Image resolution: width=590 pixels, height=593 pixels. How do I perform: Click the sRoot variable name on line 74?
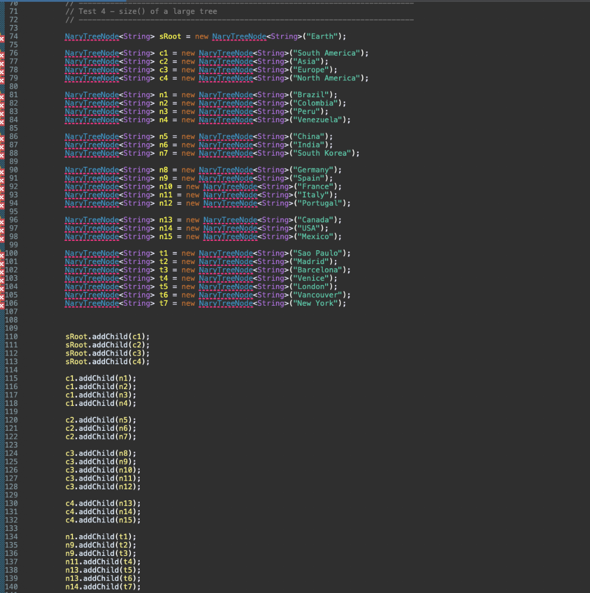[x=170, y=36]
